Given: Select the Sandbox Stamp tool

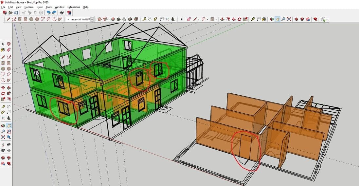Looking at the screenshot, I should (118, 19).
